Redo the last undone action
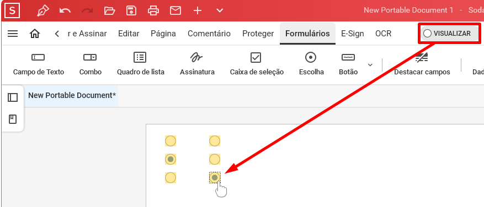This screenshot has height=207, width=484. (87, 11)
